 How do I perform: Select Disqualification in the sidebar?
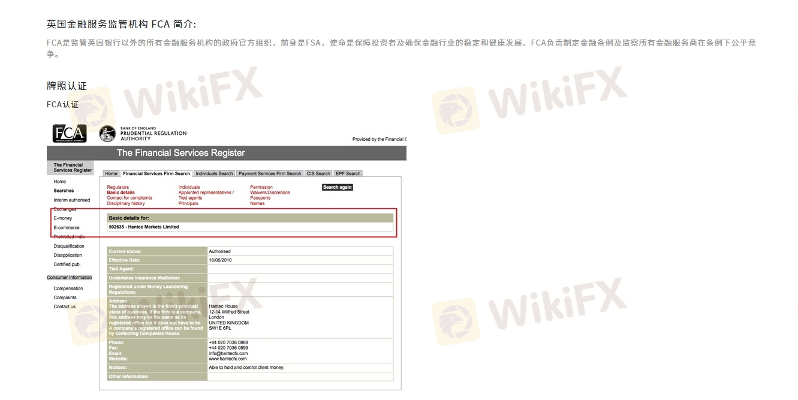click(x=69, y=246)
